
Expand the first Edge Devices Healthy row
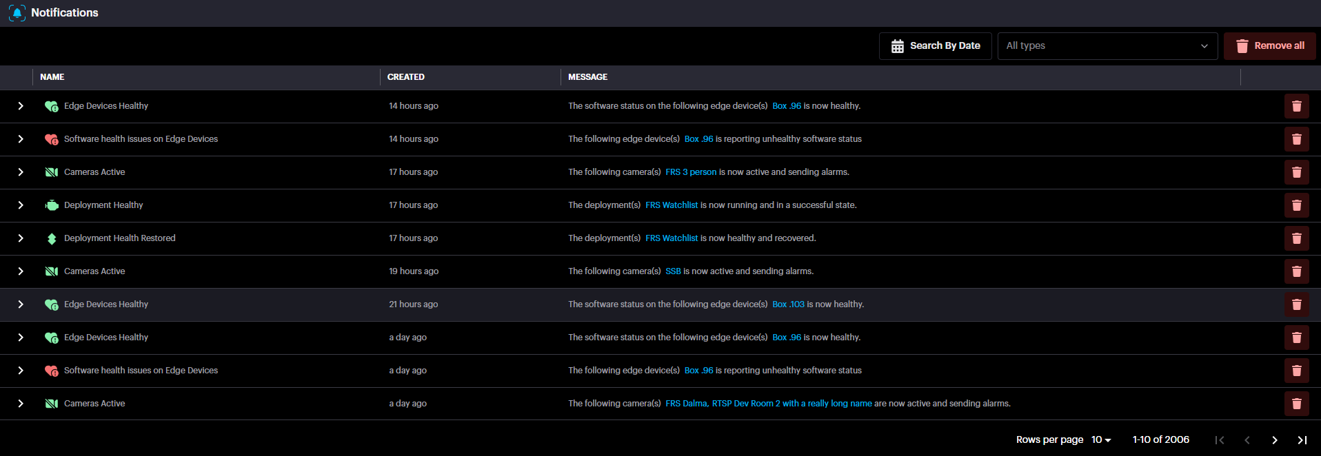(21, 106)
